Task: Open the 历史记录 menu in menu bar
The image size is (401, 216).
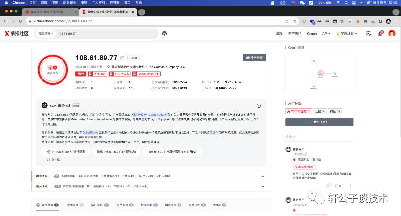Action: [x=70, y=3]
